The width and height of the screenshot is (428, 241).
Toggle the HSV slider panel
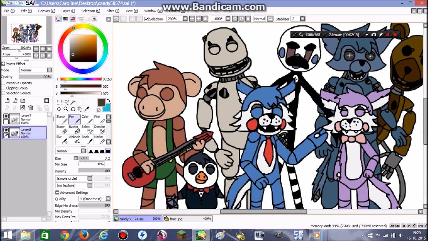pos(72,19)
